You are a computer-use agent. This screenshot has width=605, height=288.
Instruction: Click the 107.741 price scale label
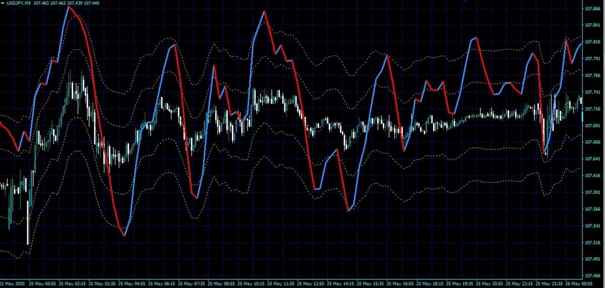point(592,92)
